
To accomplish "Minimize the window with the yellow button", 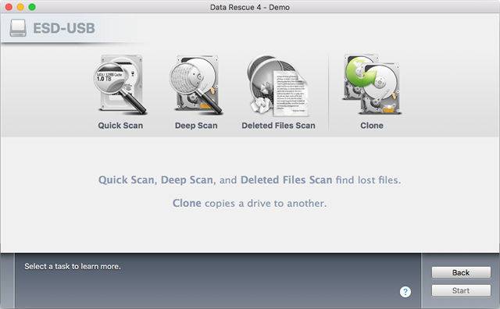I will [x=20, y=7].
